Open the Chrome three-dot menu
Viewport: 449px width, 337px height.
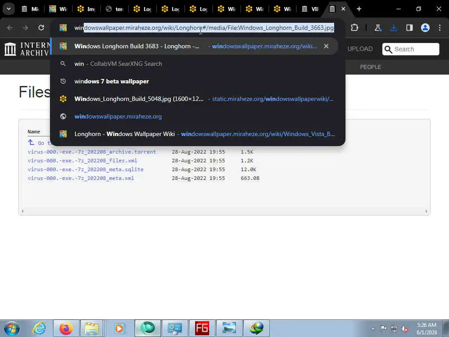pyautogui.click(x=440, y=28)
